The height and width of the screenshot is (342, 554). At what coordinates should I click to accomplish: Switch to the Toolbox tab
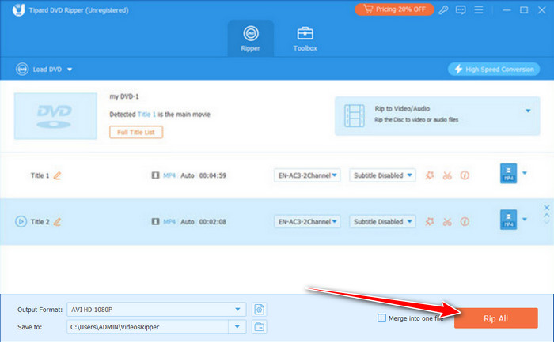[305, 39]
